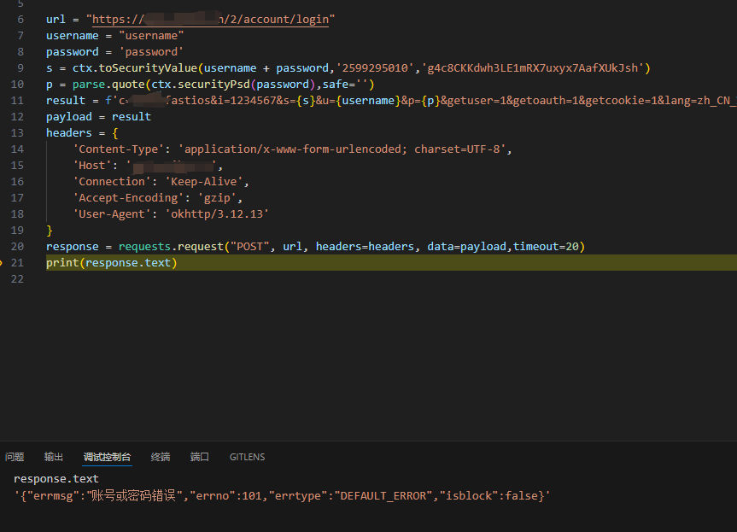The image size is (737, 532).
Task: Click the 'Keep-Alive' value on line 16
Action: click(203, 181)
